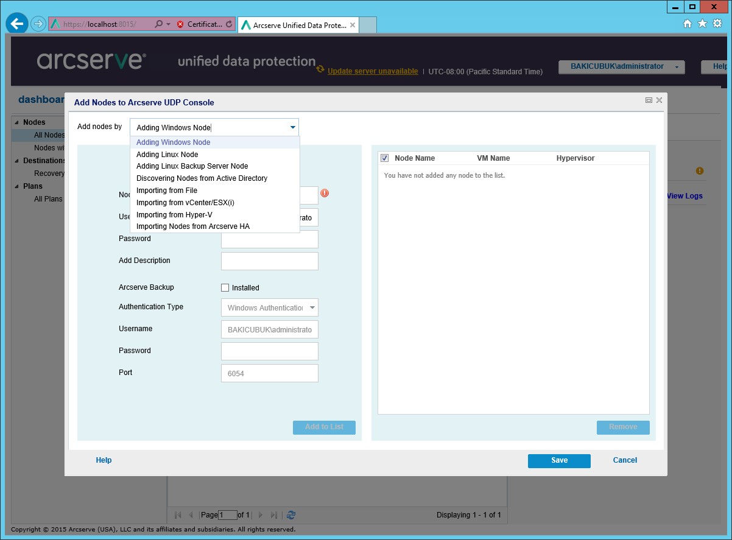Choose Importing from Hyper-V option

point(174,215)
